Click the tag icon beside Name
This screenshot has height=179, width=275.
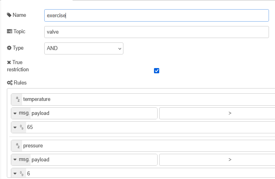coord(9,15)
